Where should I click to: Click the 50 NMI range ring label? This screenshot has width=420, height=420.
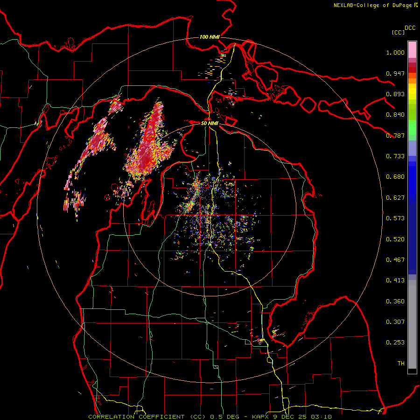coord(210,123)
